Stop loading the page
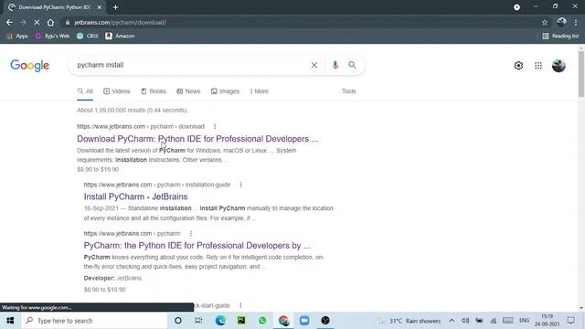Image resolution: width=585 pixels, height=329 pixels. pyautogui.click(x=37, y=22)
